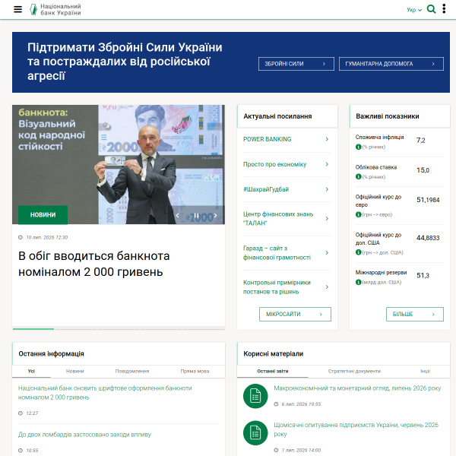Select the second slide progress indicator
This screenshot has width=456, height=456.
76,329
